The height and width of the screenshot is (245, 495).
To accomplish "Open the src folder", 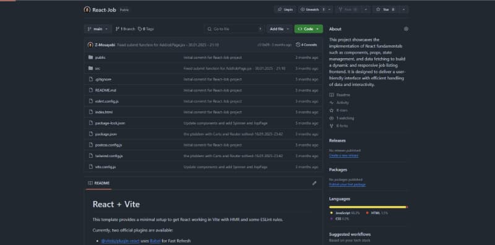I will point(98,69).
